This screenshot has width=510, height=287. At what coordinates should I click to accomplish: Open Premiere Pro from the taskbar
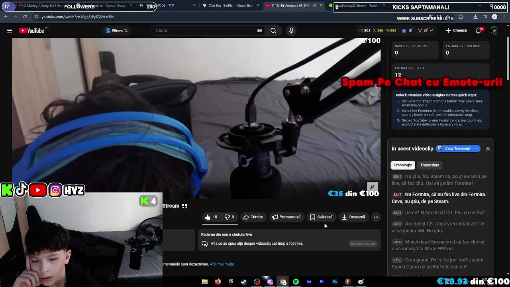322,282
